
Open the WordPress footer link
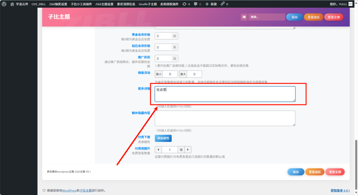pos(69,191)
